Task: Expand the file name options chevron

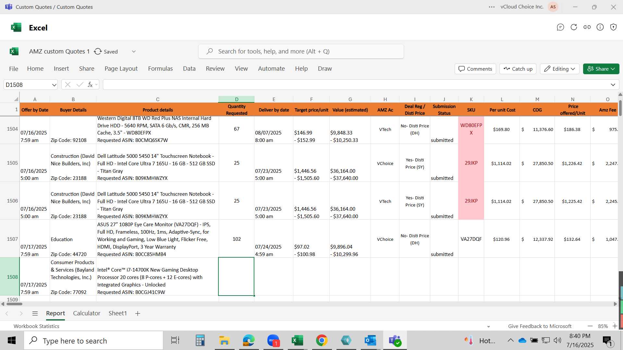Action: pyautogui.click(x=134, y=52)
